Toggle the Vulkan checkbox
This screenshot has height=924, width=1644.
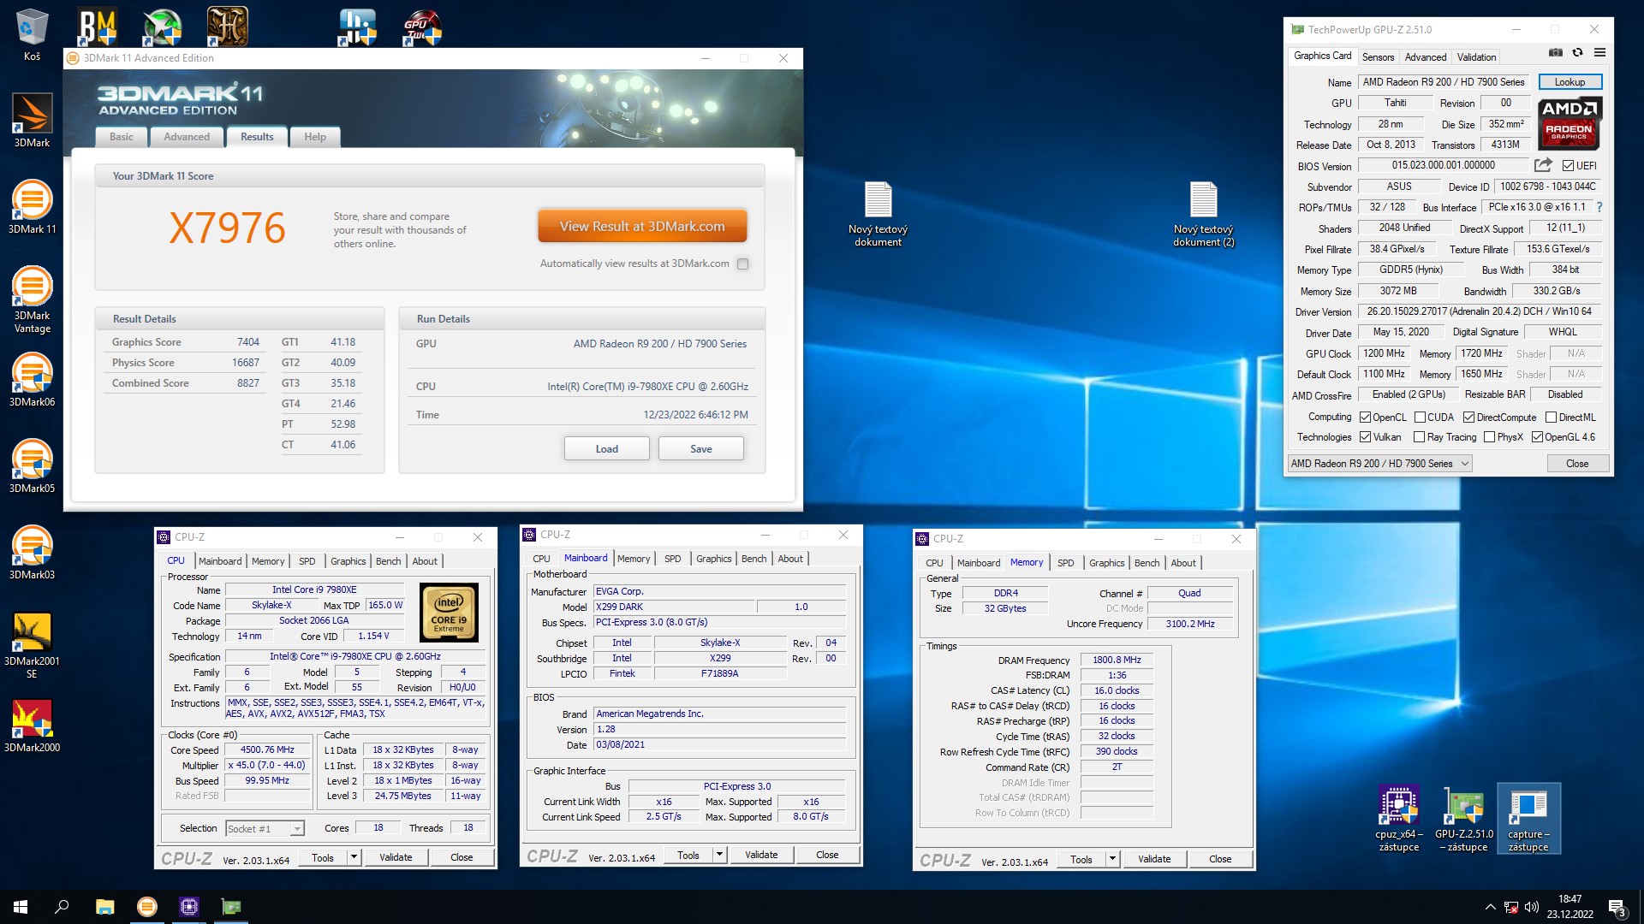(x=1365, y=437)
